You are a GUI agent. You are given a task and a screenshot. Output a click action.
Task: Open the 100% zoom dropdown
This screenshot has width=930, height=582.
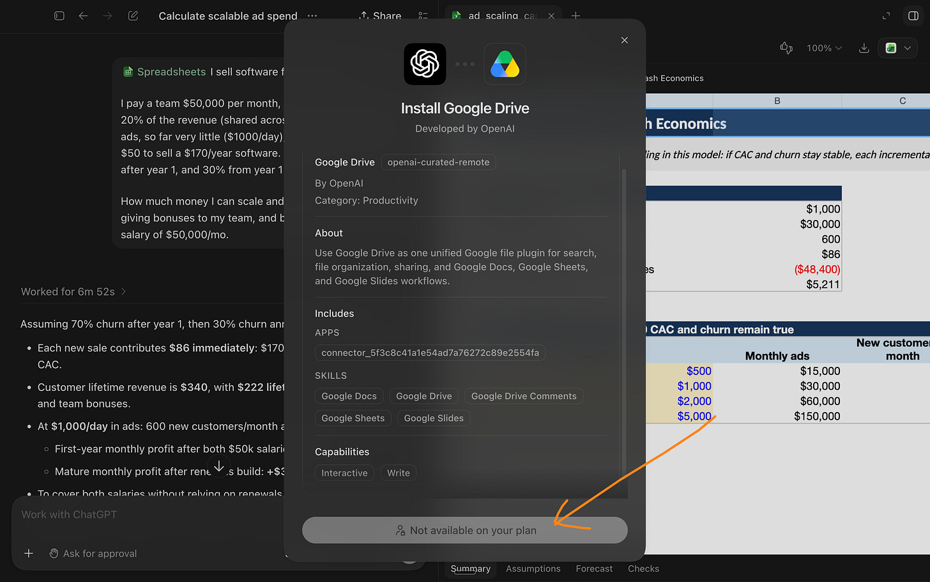(x=824, y=48)
